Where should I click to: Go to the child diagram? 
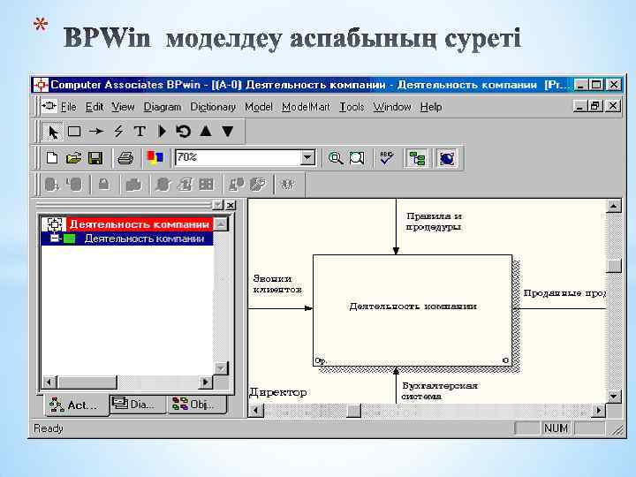(228, 132)
